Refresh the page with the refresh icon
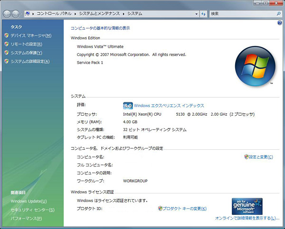 pyautogui.click(x=203, y=14)
